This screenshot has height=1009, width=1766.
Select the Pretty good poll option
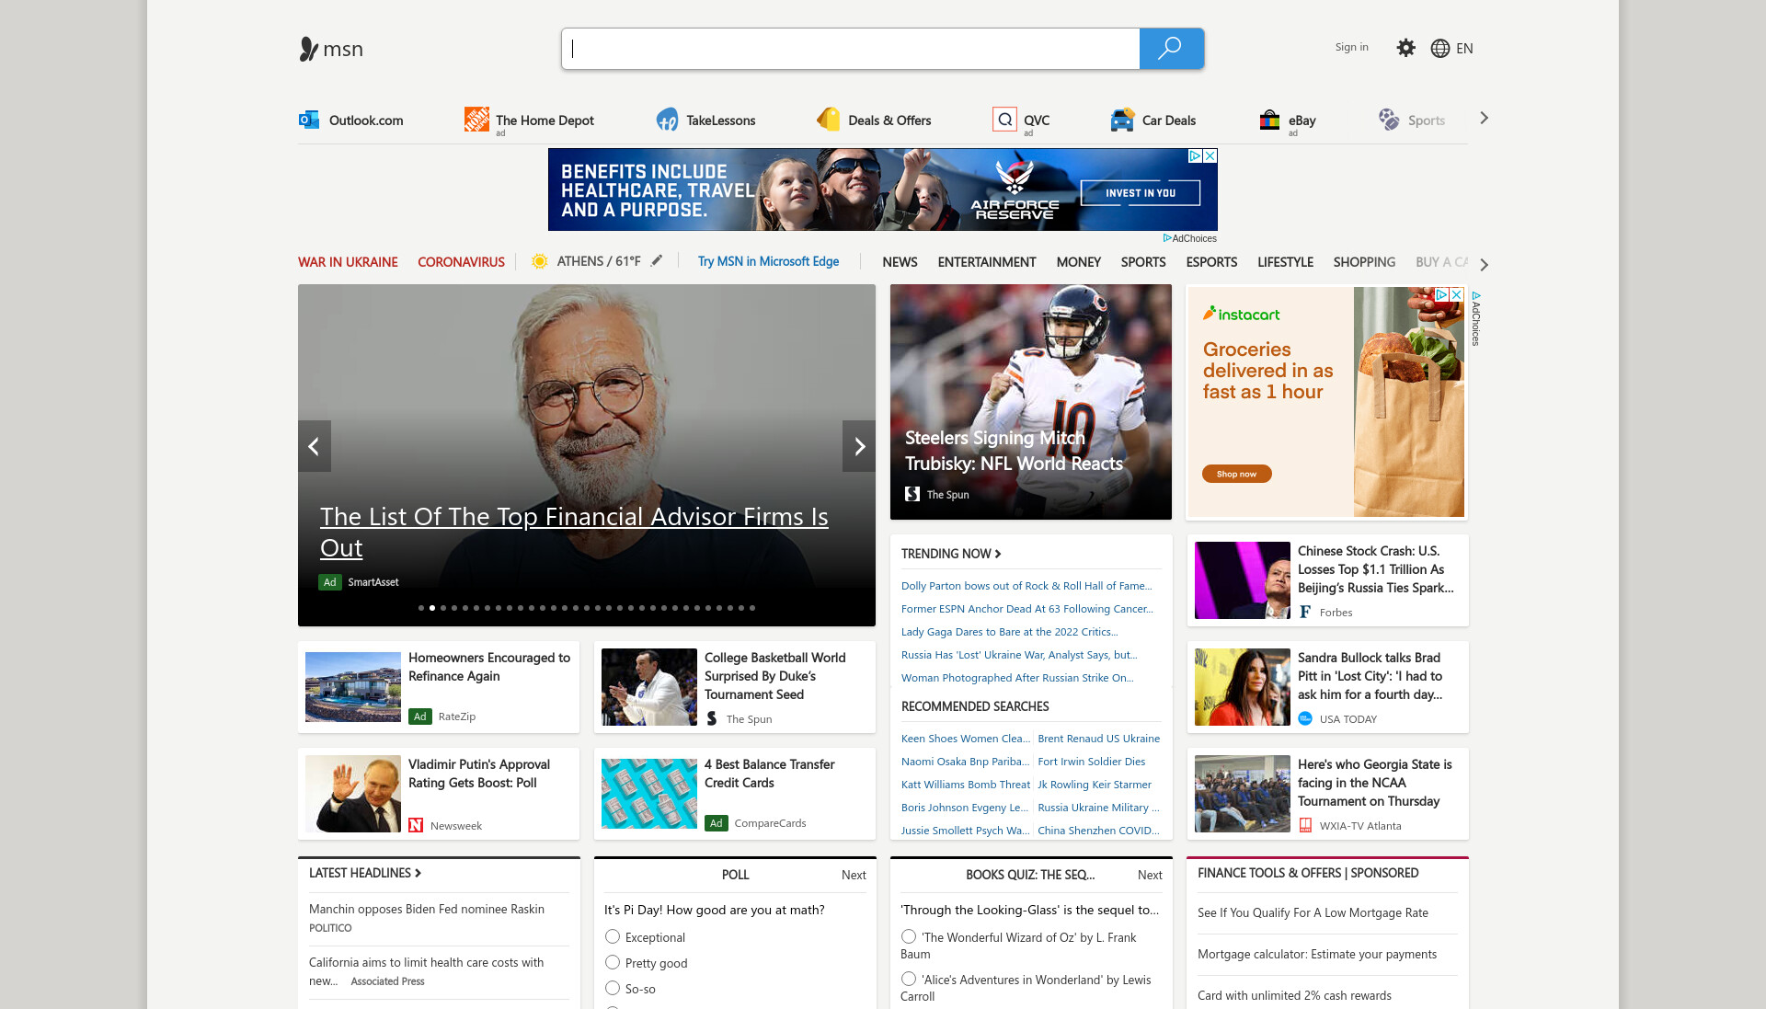(x=613, y=962)
